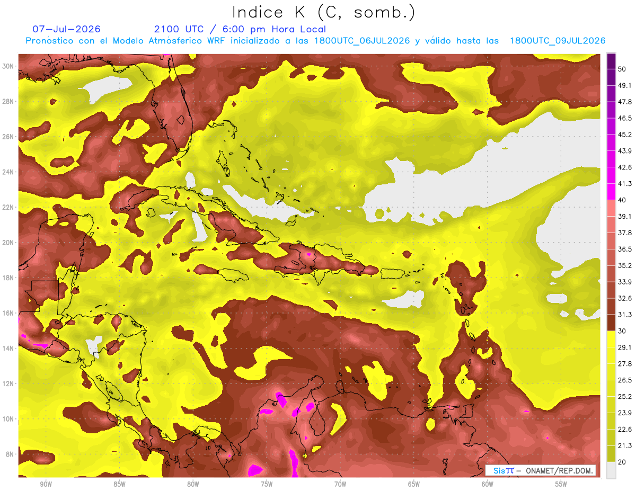The width and height of the screenshot is (636, 491).
Task: Click the '32.6' color scale value
Action: tap(624, 298)
